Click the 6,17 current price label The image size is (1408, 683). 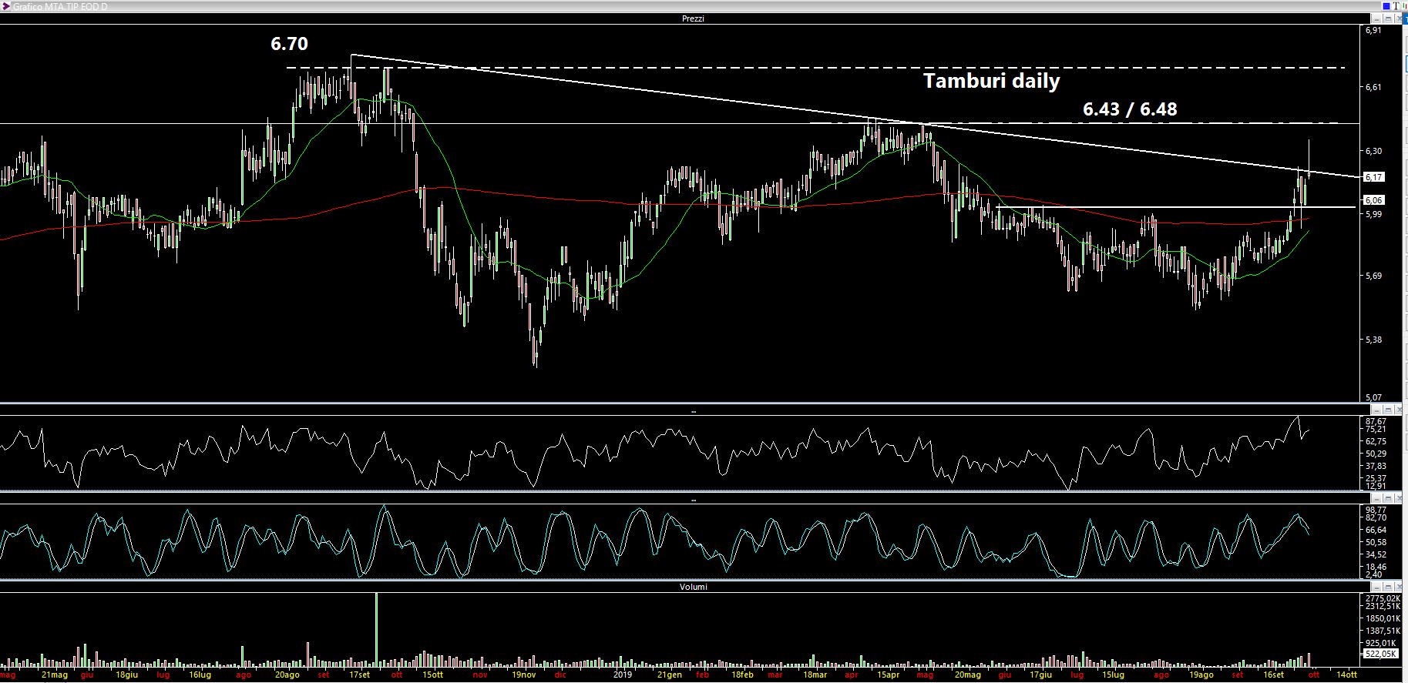(1373, 177)
